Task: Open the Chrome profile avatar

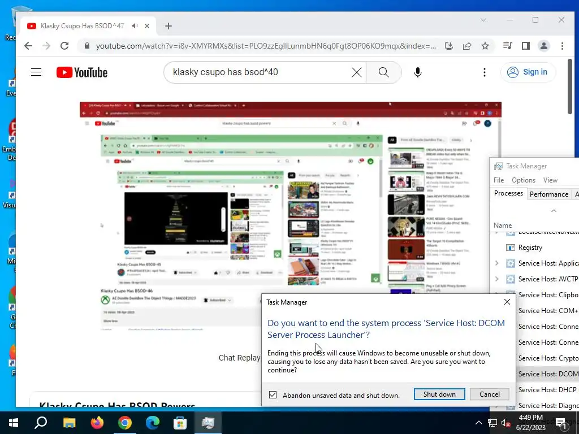Action: (x=543, y=46)
